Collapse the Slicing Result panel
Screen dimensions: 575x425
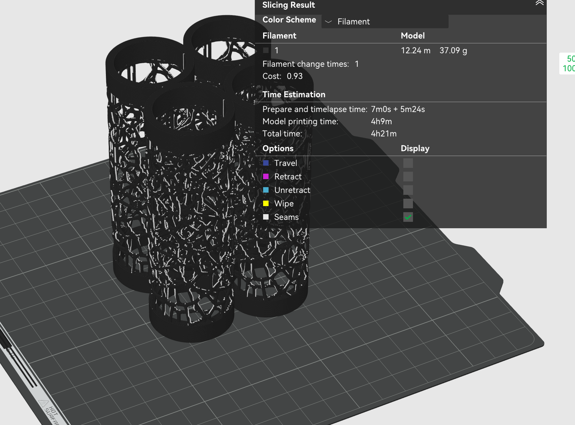(x=539, y=3)
